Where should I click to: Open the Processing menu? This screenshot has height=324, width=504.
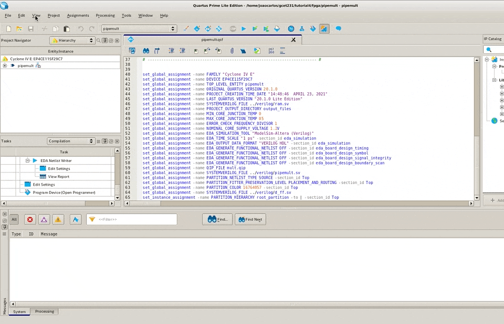click(x=105, y=15)
